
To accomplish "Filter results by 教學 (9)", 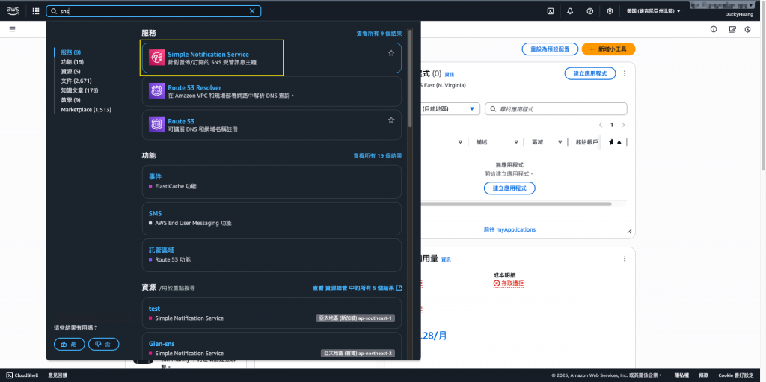I will point(71,100).
